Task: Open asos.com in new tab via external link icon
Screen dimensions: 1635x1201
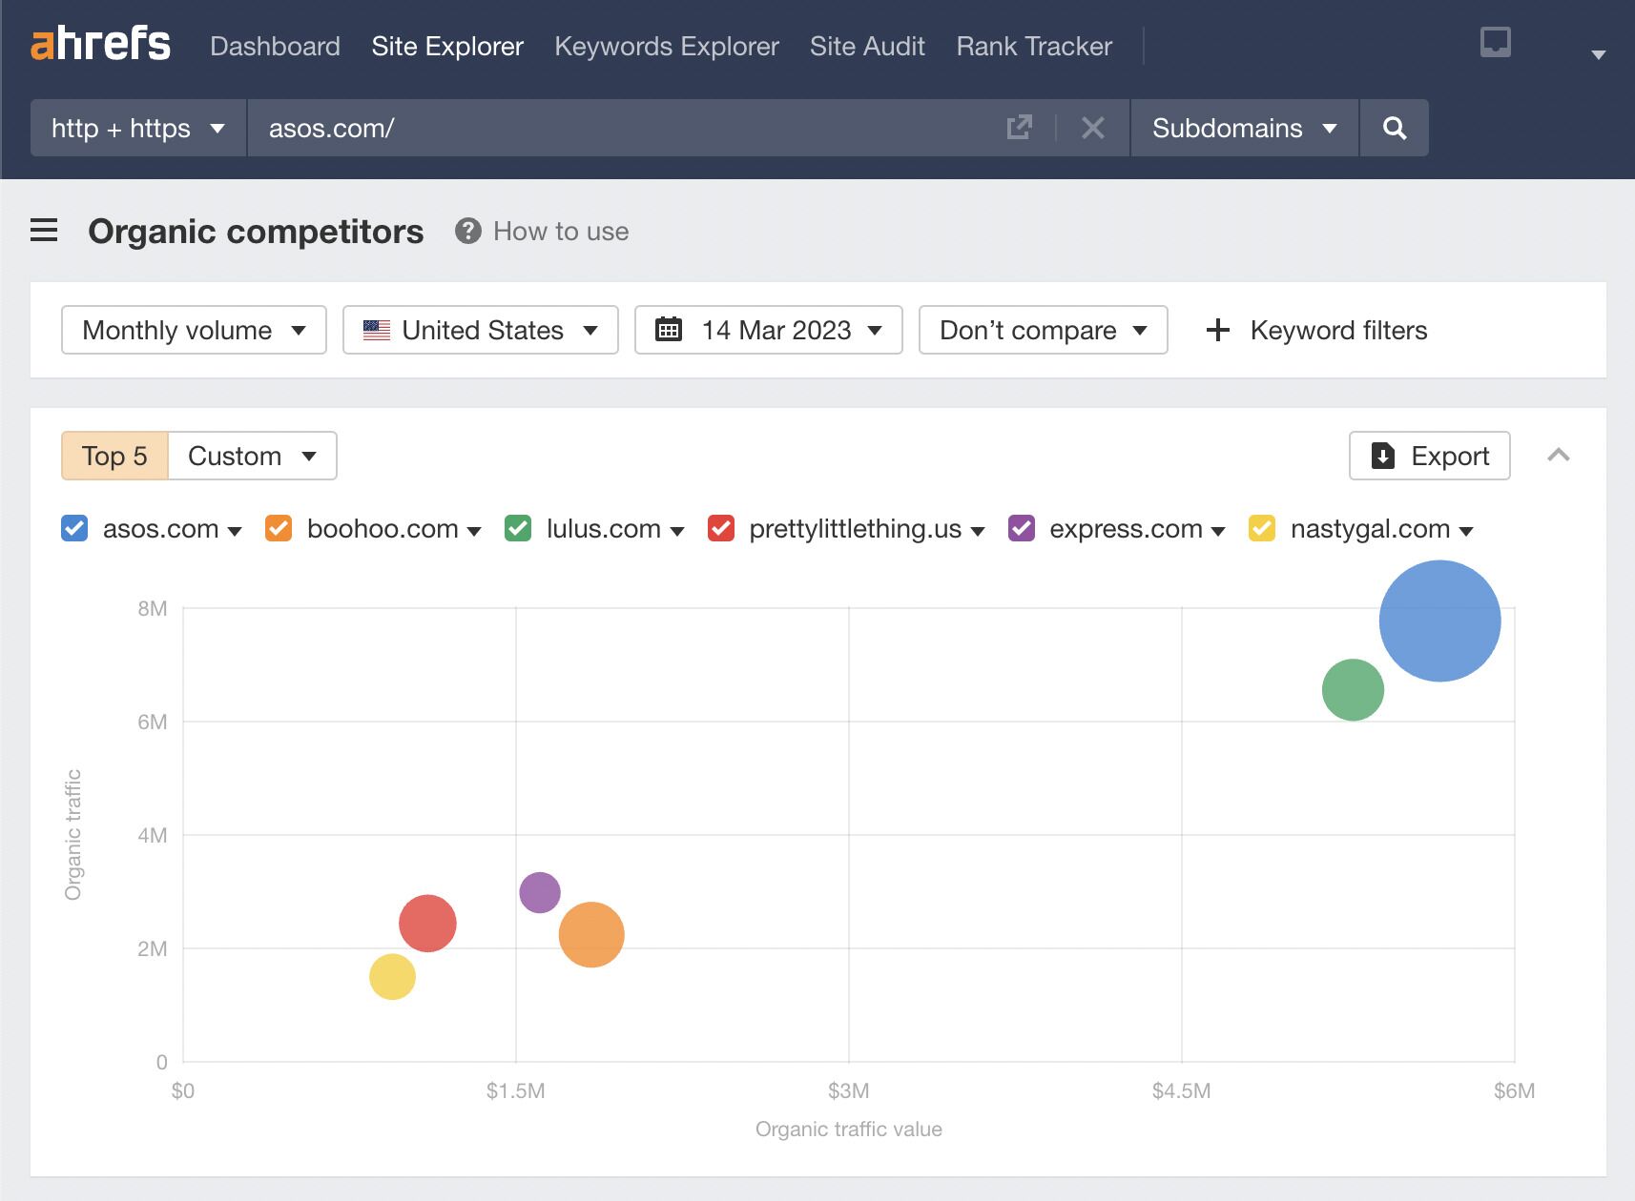Action: [1019, 127]
